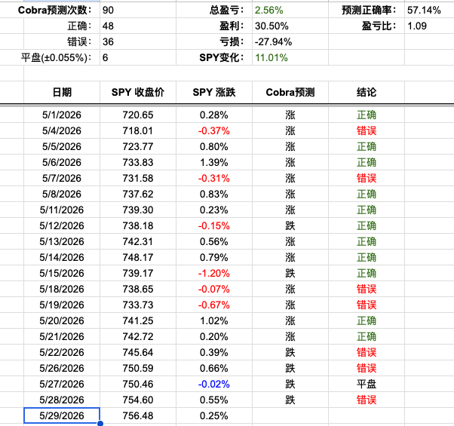
Task: Click the change cell -0.37%
Action: 214,130
